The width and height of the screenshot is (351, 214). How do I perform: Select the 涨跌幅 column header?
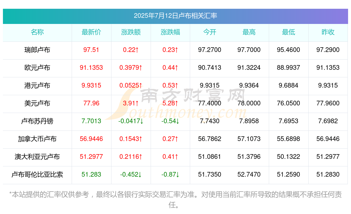(x=170, y=32)
